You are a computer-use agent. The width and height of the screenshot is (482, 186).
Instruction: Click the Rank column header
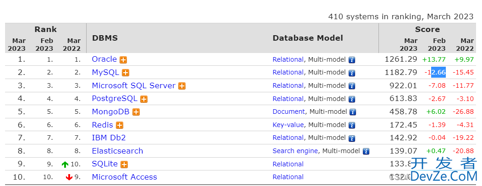[x=45, y=29]
